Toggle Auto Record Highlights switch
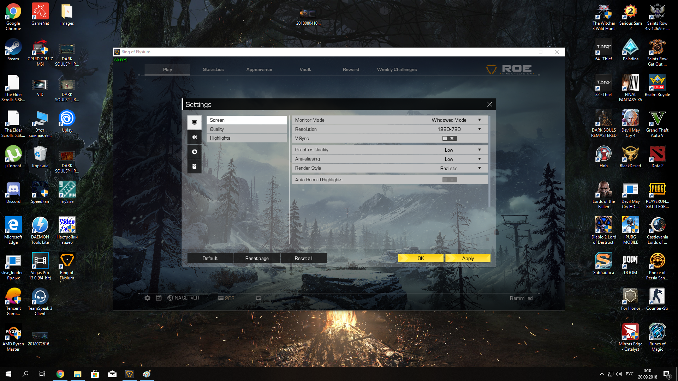The image size is (678, 381). point(450,180)
